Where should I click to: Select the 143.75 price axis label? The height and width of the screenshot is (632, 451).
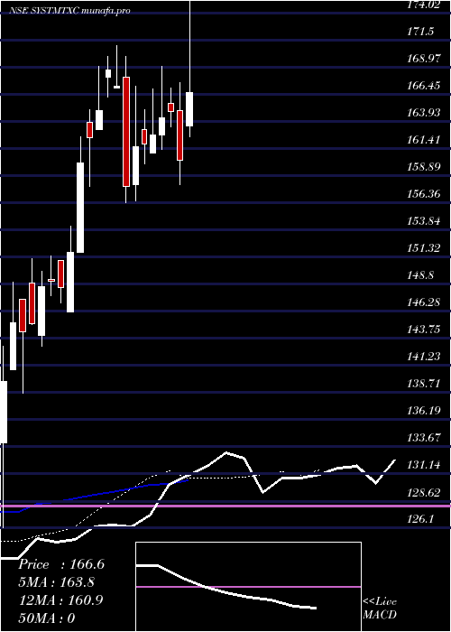[424, 330]
